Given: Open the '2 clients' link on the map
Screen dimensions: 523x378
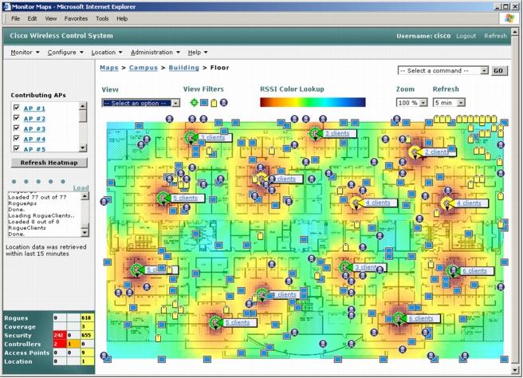Looking at the screenshot, I should tap(436, 152).
